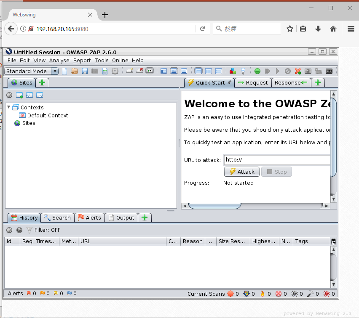Click the active scan flame icon in status bar
The width and height of the screenshot is (359, 318).
[x=263, y=294]
